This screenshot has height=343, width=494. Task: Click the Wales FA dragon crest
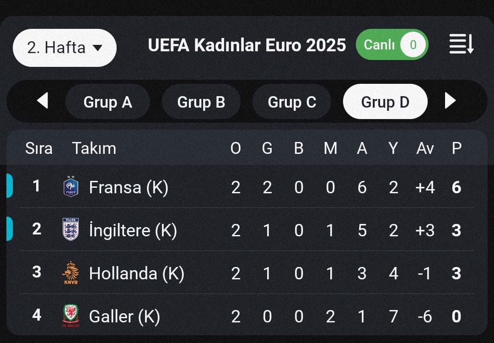coord(71,316)
